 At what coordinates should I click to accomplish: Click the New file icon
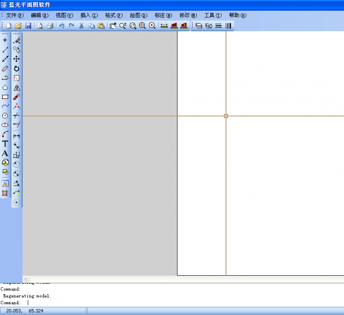pyautogui.click(x=9, y=25)
